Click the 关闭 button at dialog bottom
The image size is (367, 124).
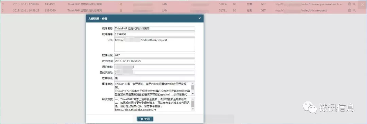click(x=145, y=119)
